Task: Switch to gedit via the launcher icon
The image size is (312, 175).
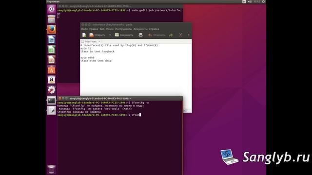Action: tap(51, 110)
